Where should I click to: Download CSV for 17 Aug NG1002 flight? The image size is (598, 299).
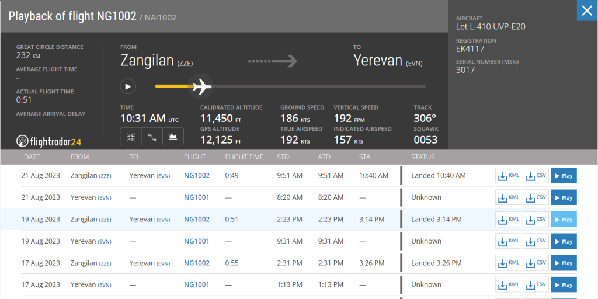tap(536, 263)
